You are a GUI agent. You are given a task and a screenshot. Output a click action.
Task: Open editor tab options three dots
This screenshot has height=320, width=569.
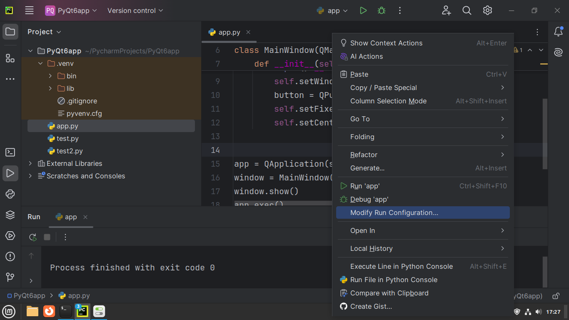pyautogui.click(x=537, y=32)
